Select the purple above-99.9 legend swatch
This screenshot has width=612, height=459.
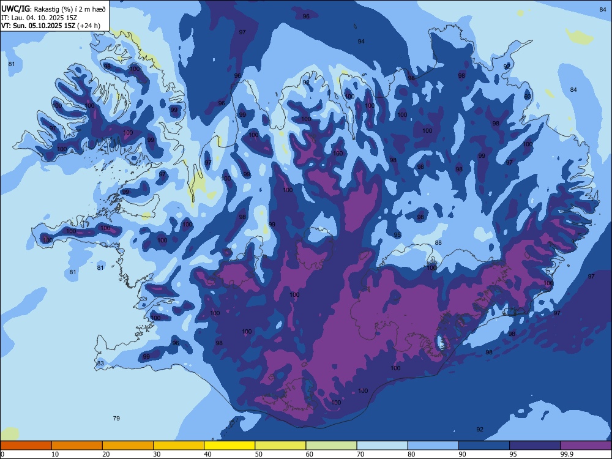tap(586, 446)
